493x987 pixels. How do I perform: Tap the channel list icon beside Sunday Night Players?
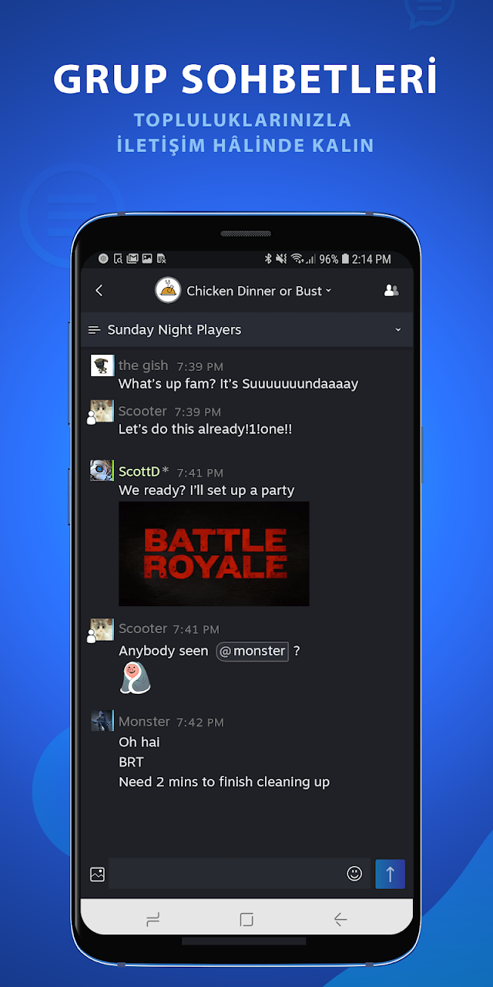click(95, 330)
